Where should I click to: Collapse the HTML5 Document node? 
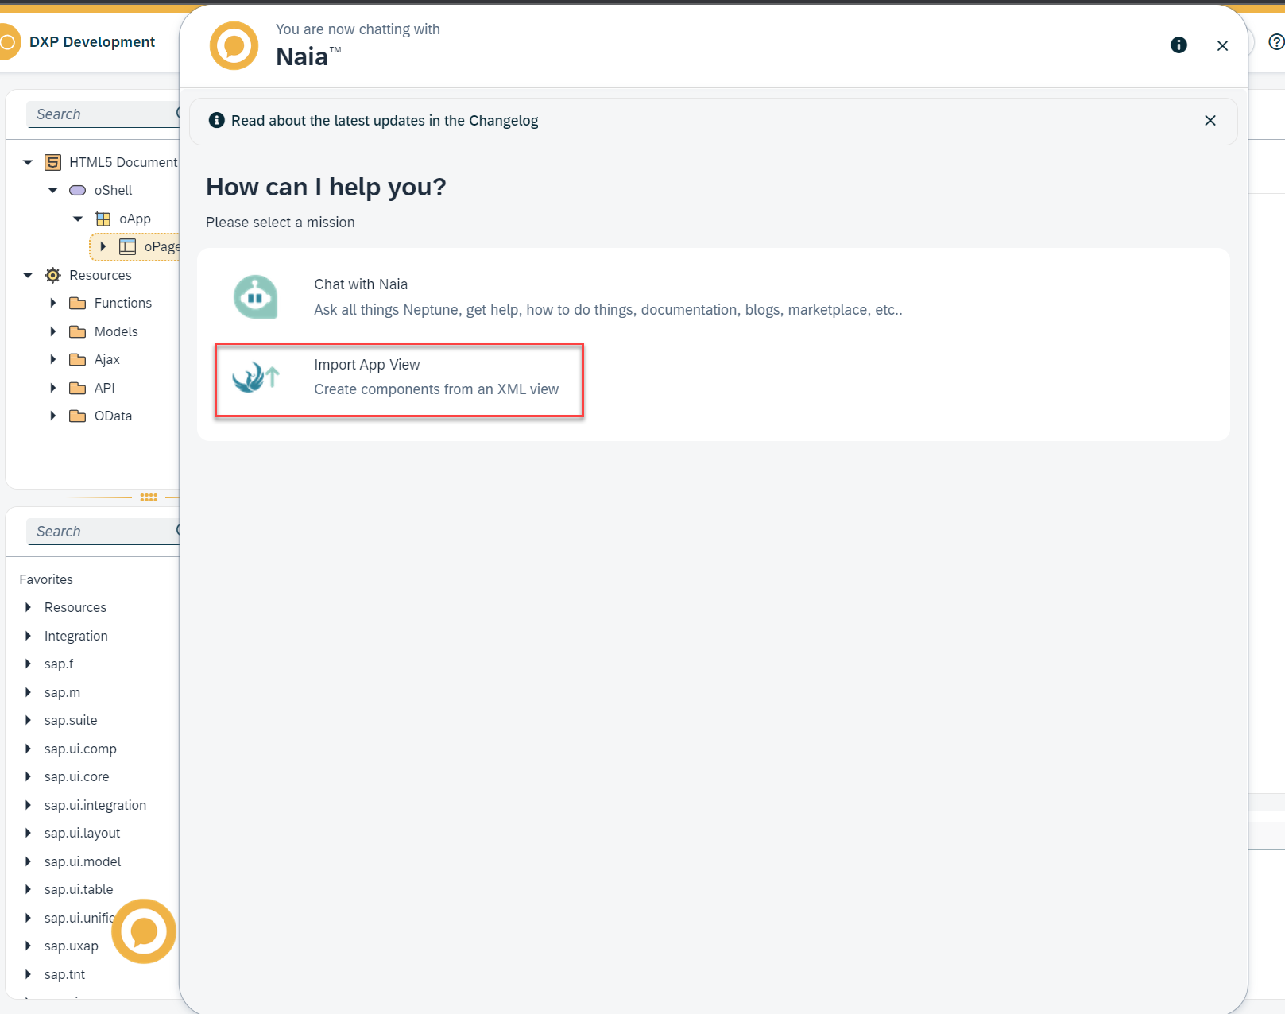pos(28,162)
